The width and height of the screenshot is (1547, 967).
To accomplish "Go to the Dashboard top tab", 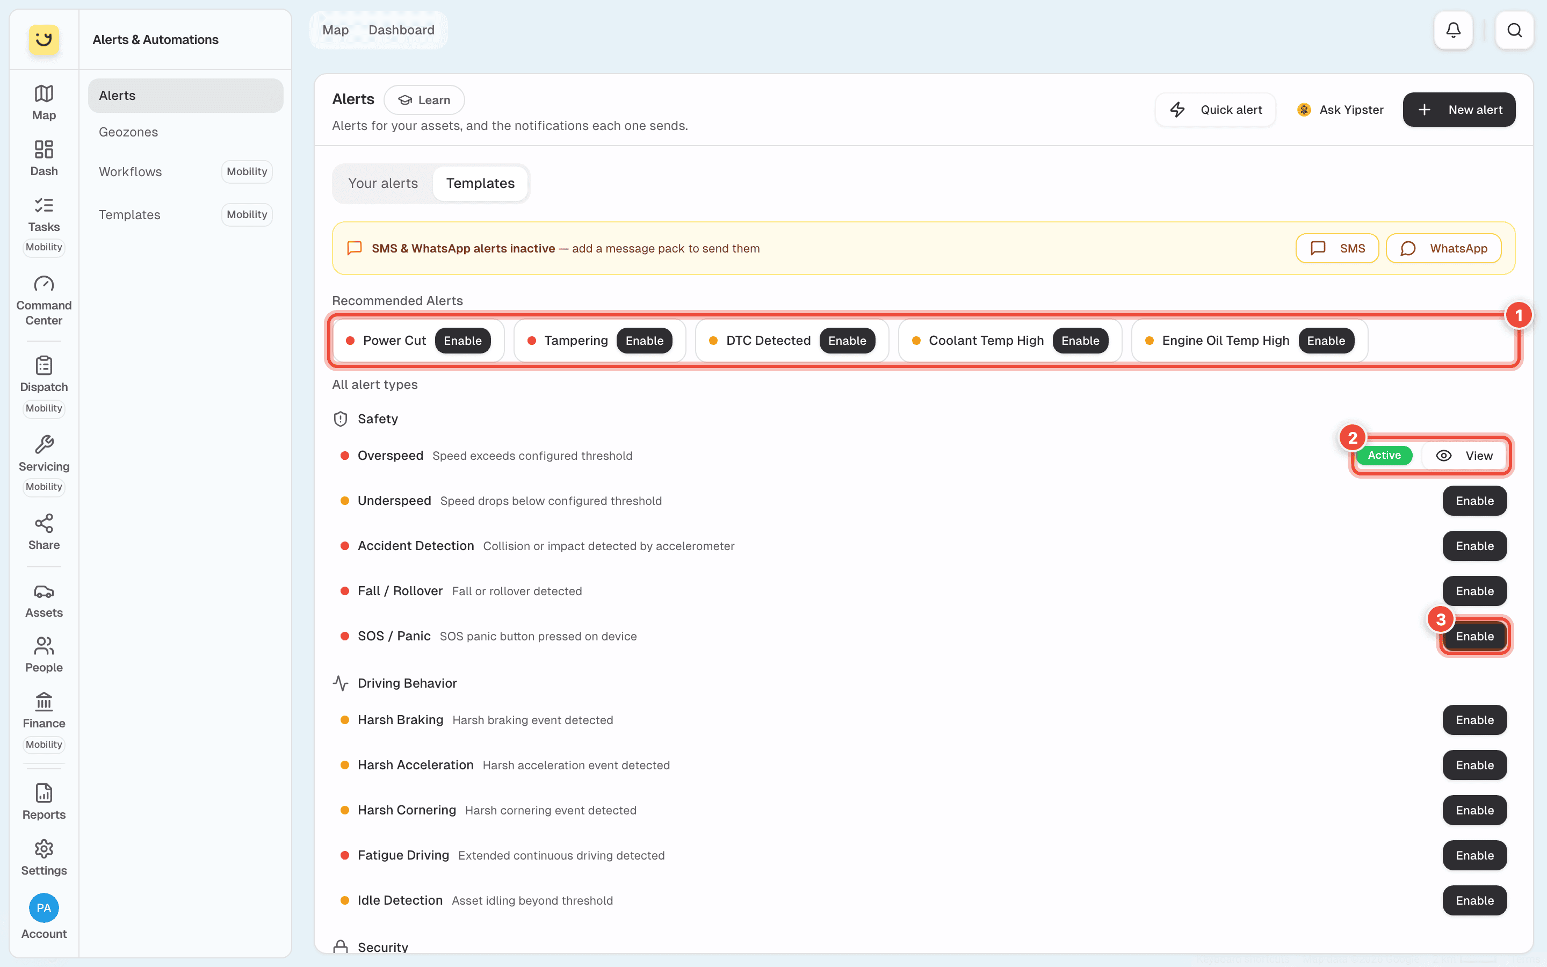I will [401, 30].
